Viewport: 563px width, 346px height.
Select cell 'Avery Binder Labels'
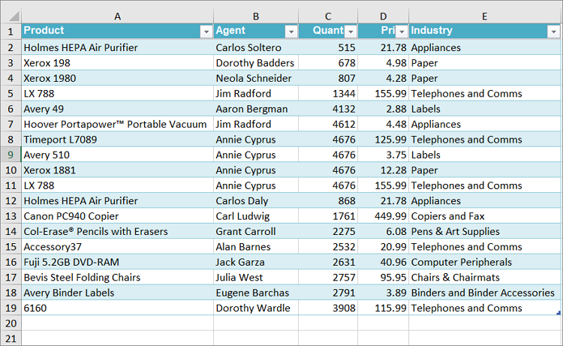click(x=117, y=293)
